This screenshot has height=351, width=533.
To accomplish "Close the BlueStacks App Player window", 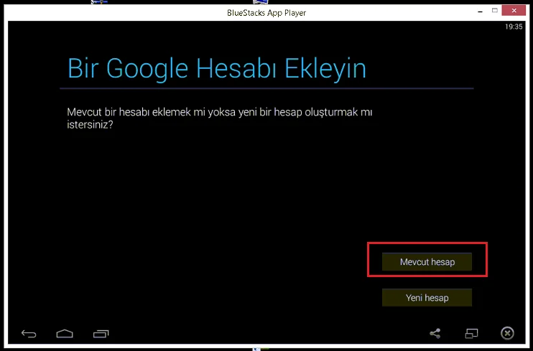I will (x=514, y=11).
